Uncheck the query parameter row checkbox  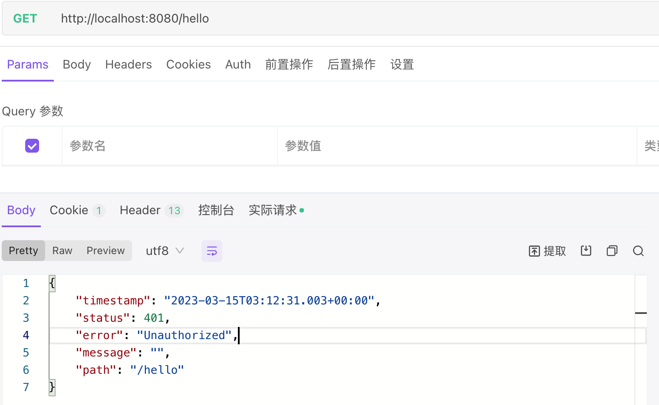pos(32,146)
